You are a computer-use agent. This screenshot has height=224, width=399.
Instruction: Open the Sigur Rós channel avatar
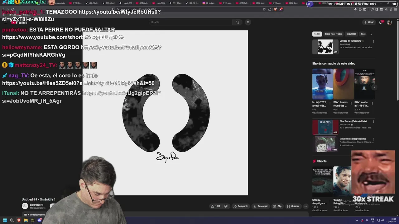click(25, 206)
